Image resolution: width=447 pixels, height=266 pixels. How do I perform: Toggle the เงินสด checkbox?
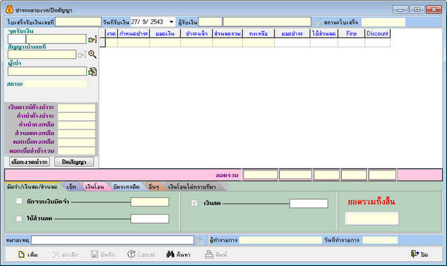[194, 203]
